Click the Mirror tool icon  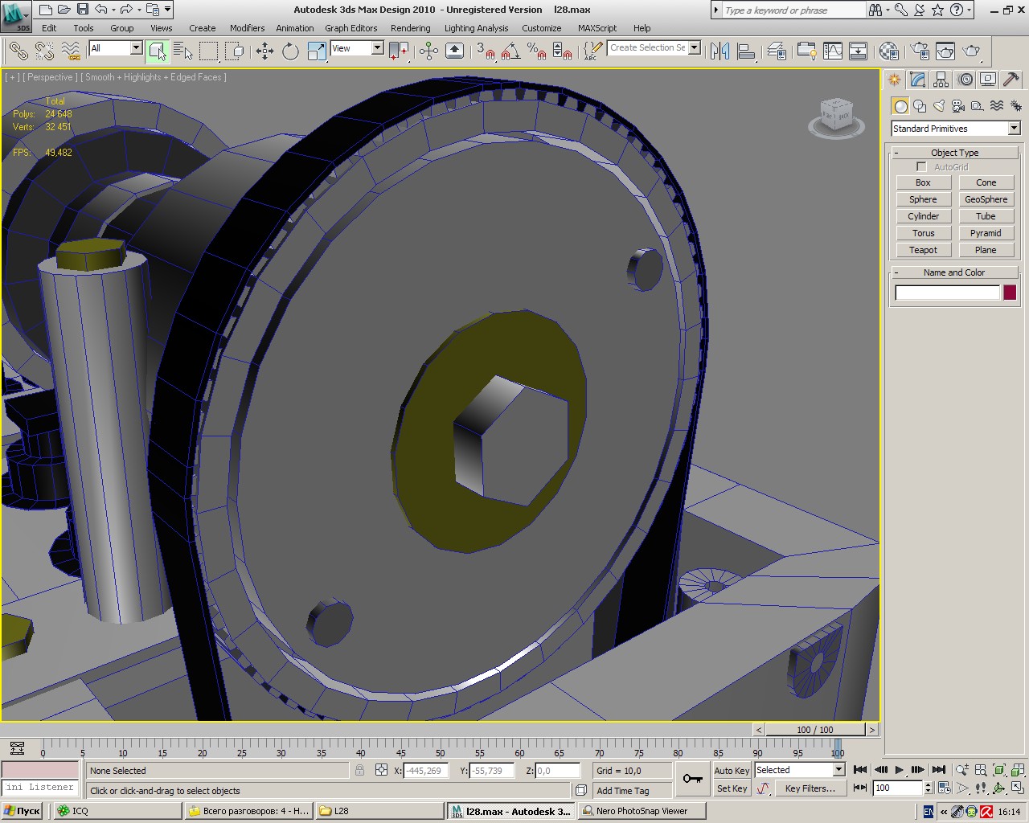click(719, 51)
